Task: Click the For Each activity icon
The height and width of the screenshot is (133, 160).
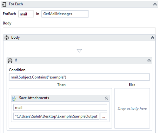Action: (4, 4)
